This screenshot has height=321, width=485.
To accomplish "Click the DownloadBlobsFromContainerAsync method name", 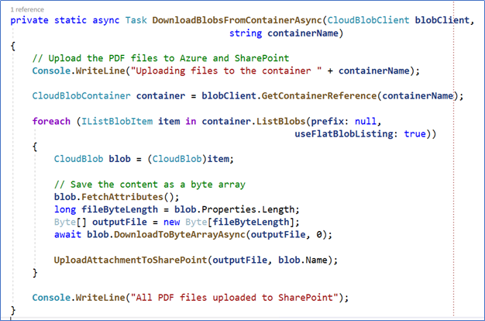I will [237, 20].
